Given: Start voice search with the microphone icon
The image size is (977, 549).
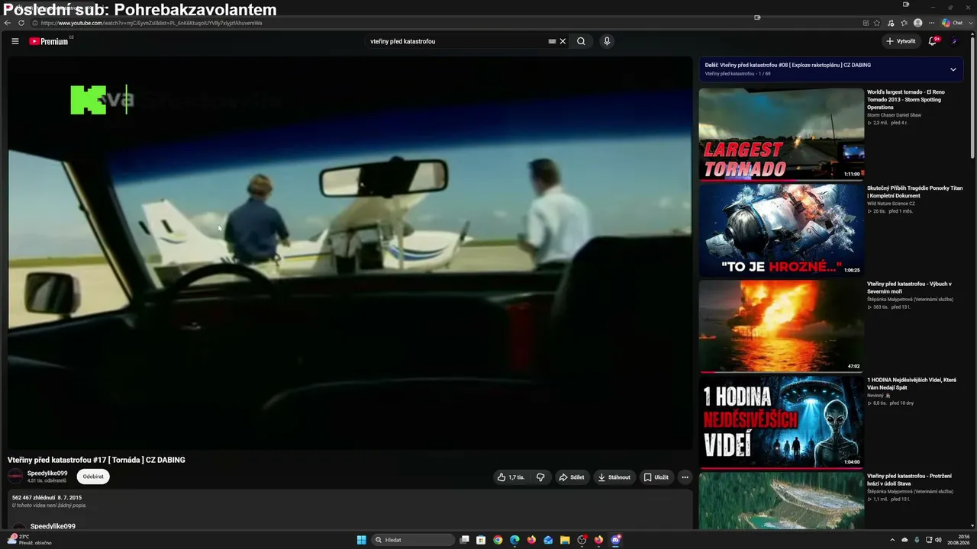Looking at the screenshot, I should (x=607, y=41).
